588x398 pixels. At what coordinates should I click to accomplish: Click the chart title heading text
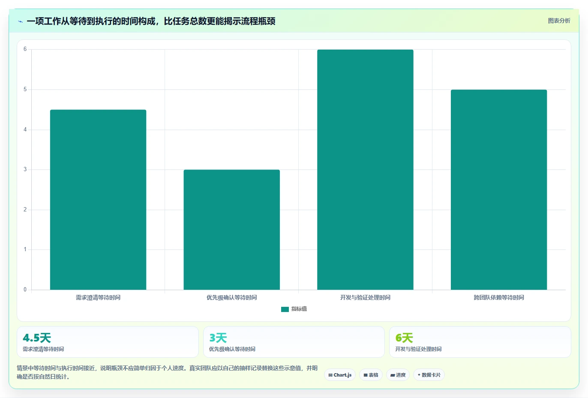tap(151, 21)
